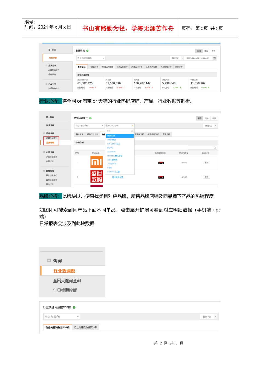Switch to the 子行业排行 tab

[x=94, y=67]
